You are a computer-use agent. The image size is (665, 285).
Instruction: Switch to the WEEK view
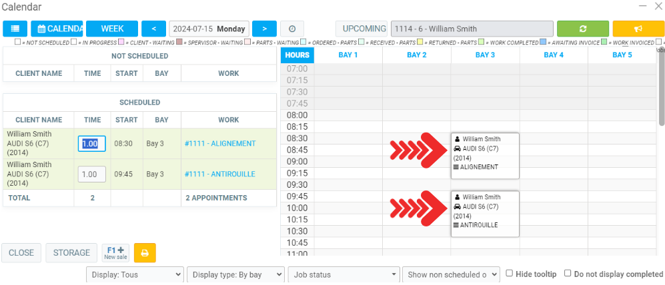click(x=112, y=29)
